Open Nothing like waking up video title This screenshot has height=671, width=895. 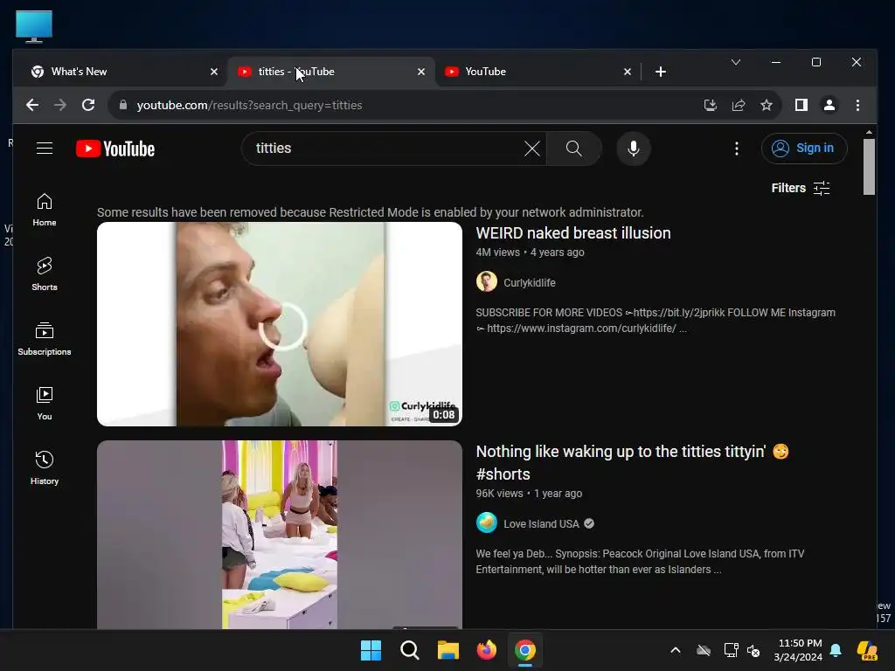(x=633, y=463)
